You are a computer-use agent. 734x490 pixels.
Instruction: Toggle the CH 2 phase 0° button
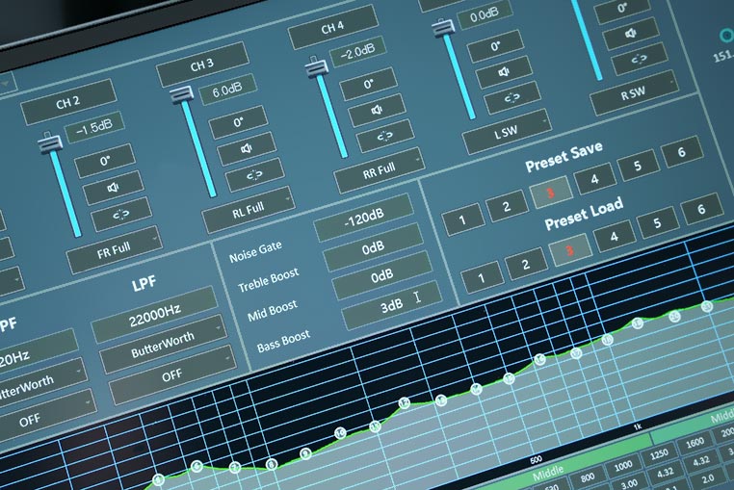click(105, 162)
